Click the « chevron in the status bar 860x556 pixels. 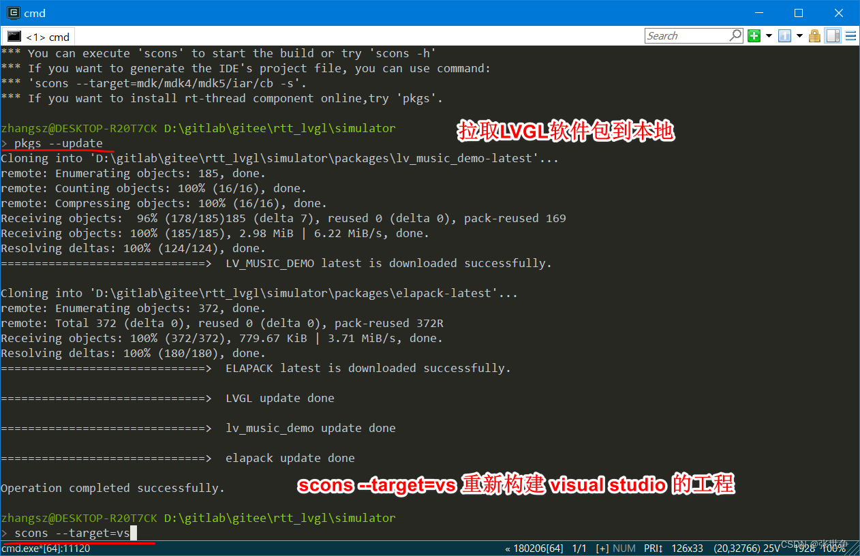[x=508, y=549]
